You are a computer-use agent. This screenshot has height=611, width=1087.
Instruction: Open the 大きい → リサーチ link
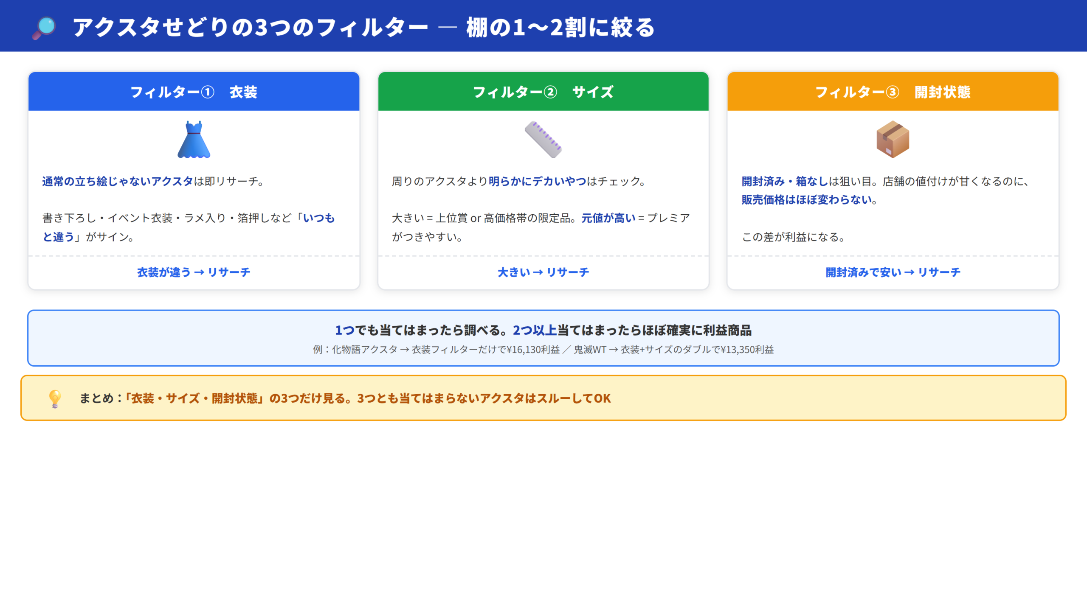[543, 273]
